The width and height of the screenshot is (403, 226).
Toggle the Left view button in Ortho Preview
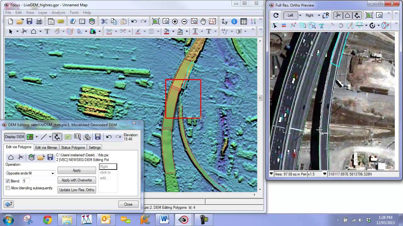pyautogui.click(x=290, y=15)
